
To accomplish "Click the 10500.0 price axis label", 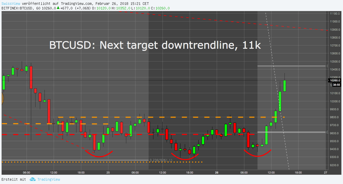I will click(335, 62).
